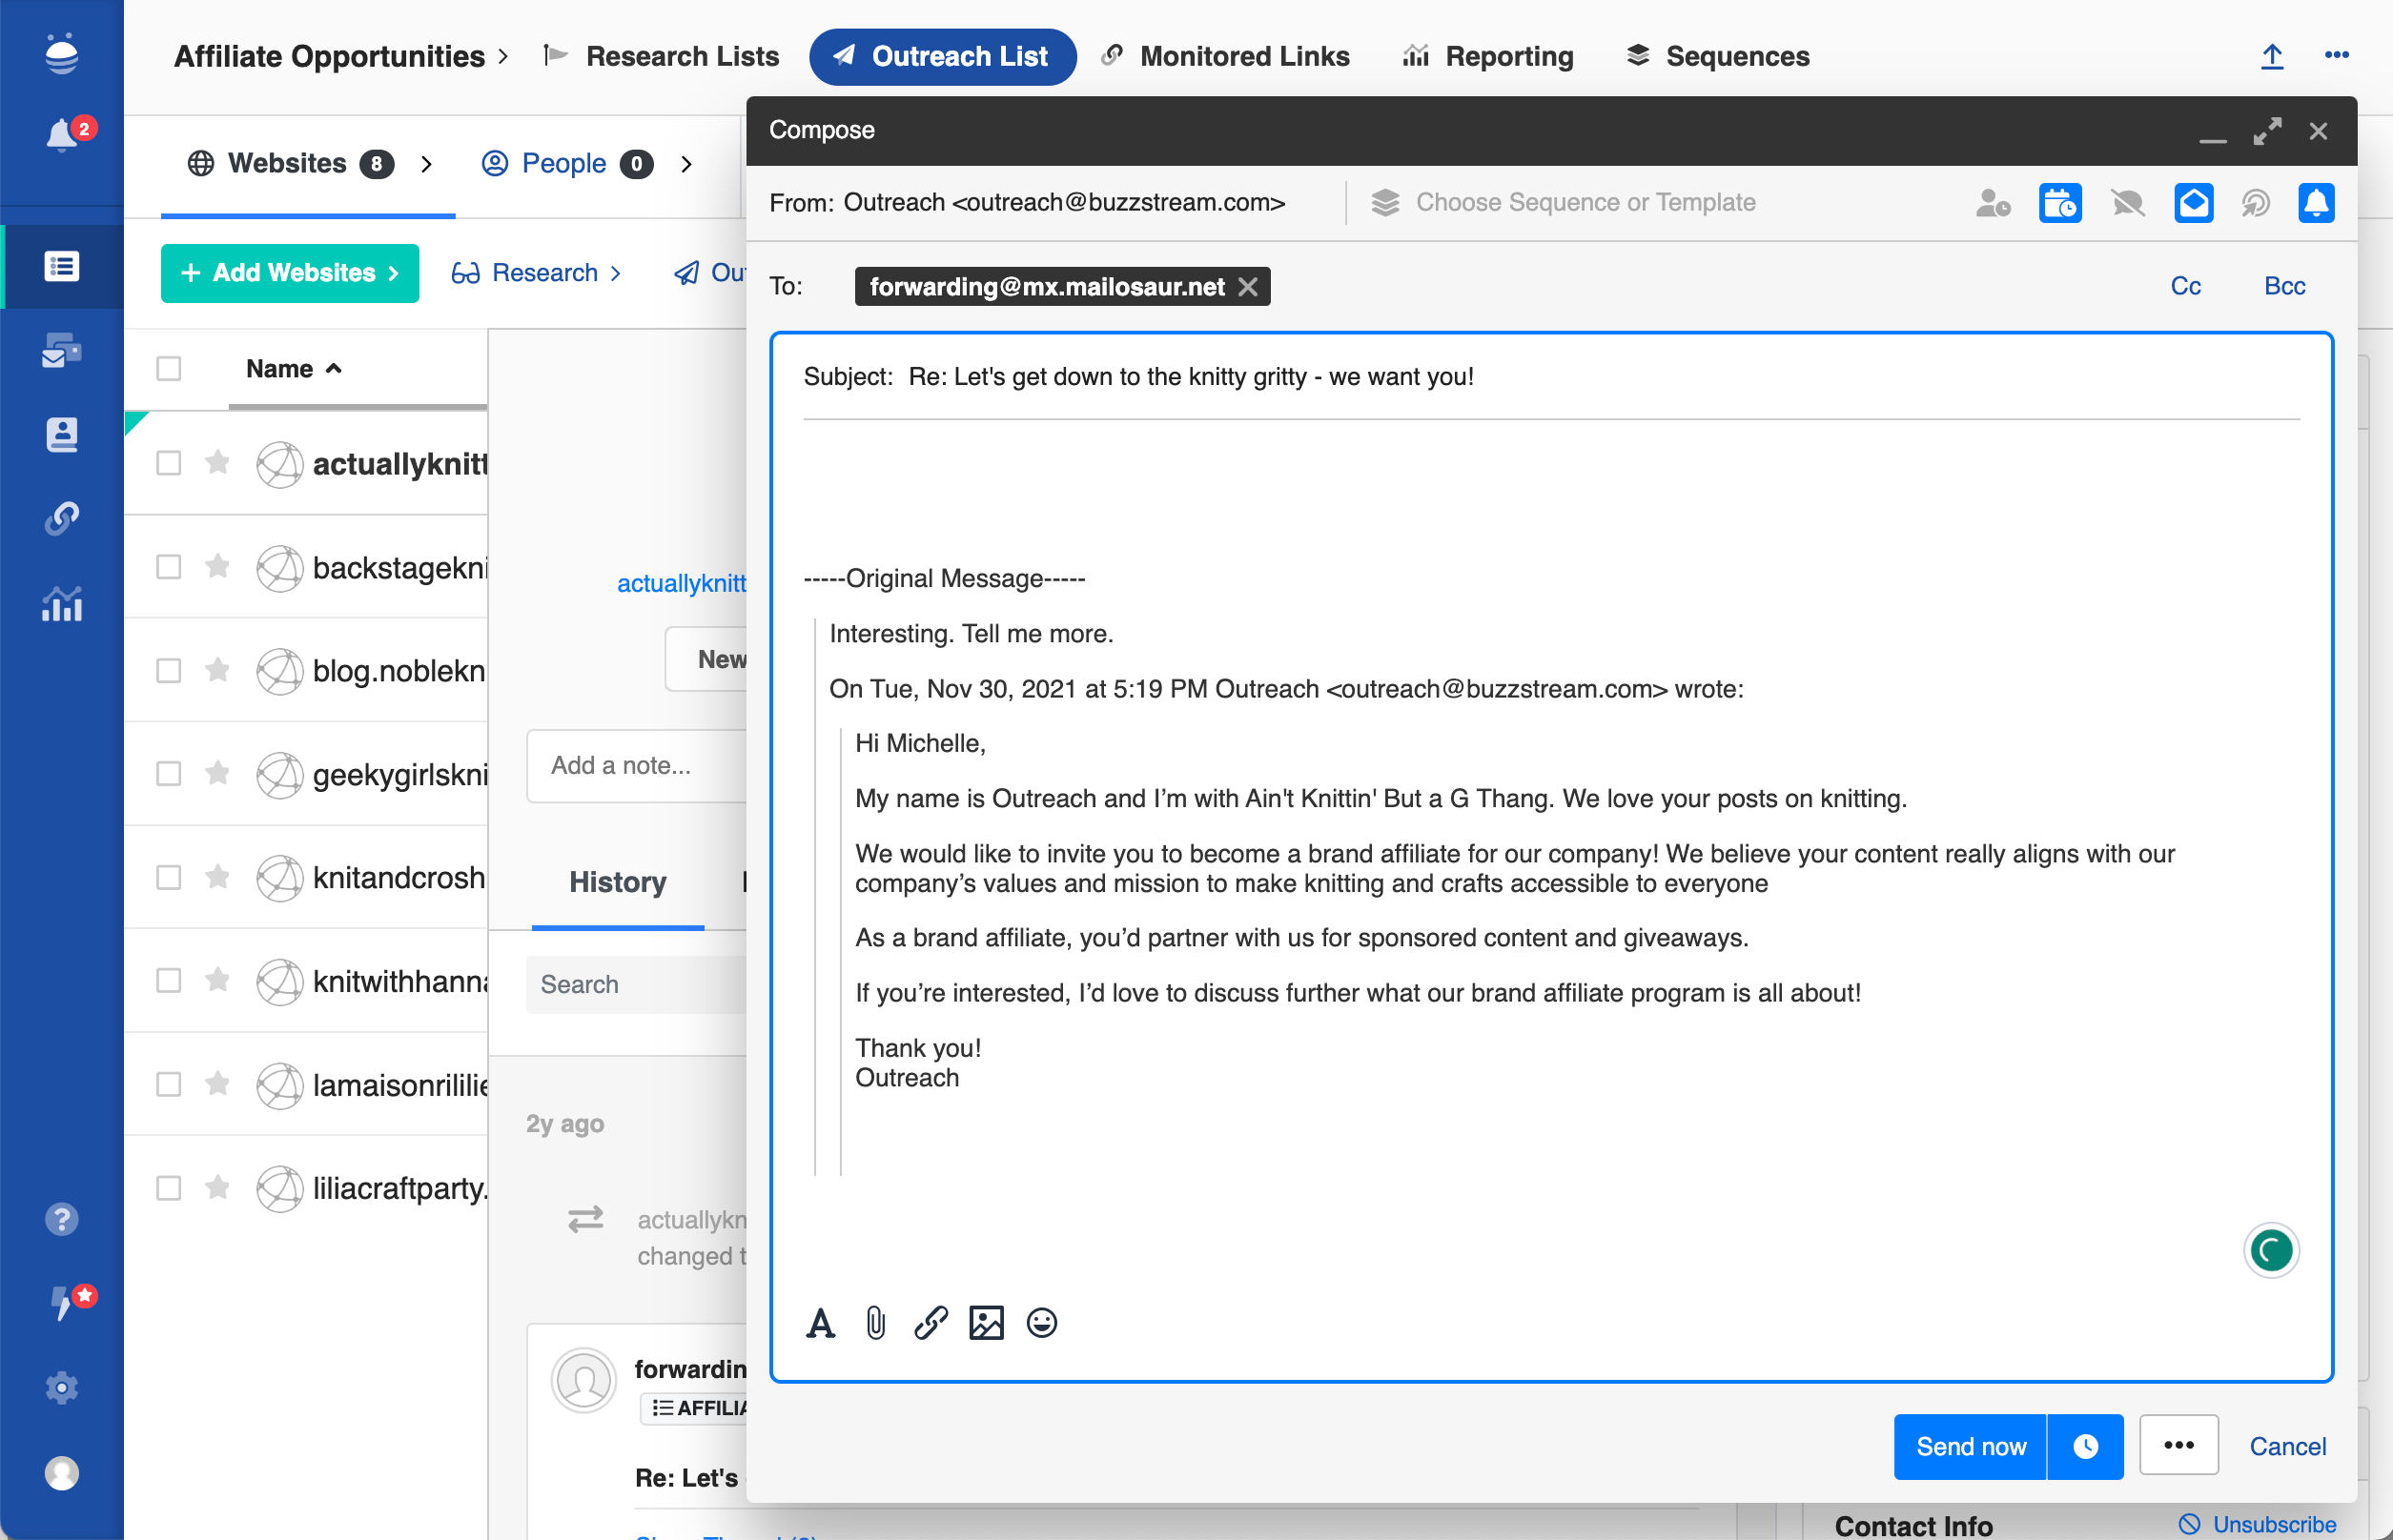Screen dimensions: 2393x1540
Task: Expand send scheduling clock next to Send now
Action: point(2085,1446)
